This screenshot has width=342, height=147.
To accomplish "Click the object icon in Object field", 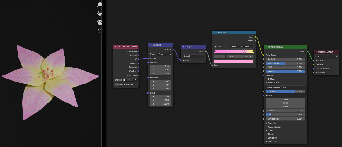I will point(124,80).
